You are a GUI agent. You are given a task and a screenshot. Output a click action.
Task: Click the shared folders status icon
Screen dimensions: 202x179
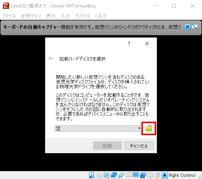tap(128, 175)
